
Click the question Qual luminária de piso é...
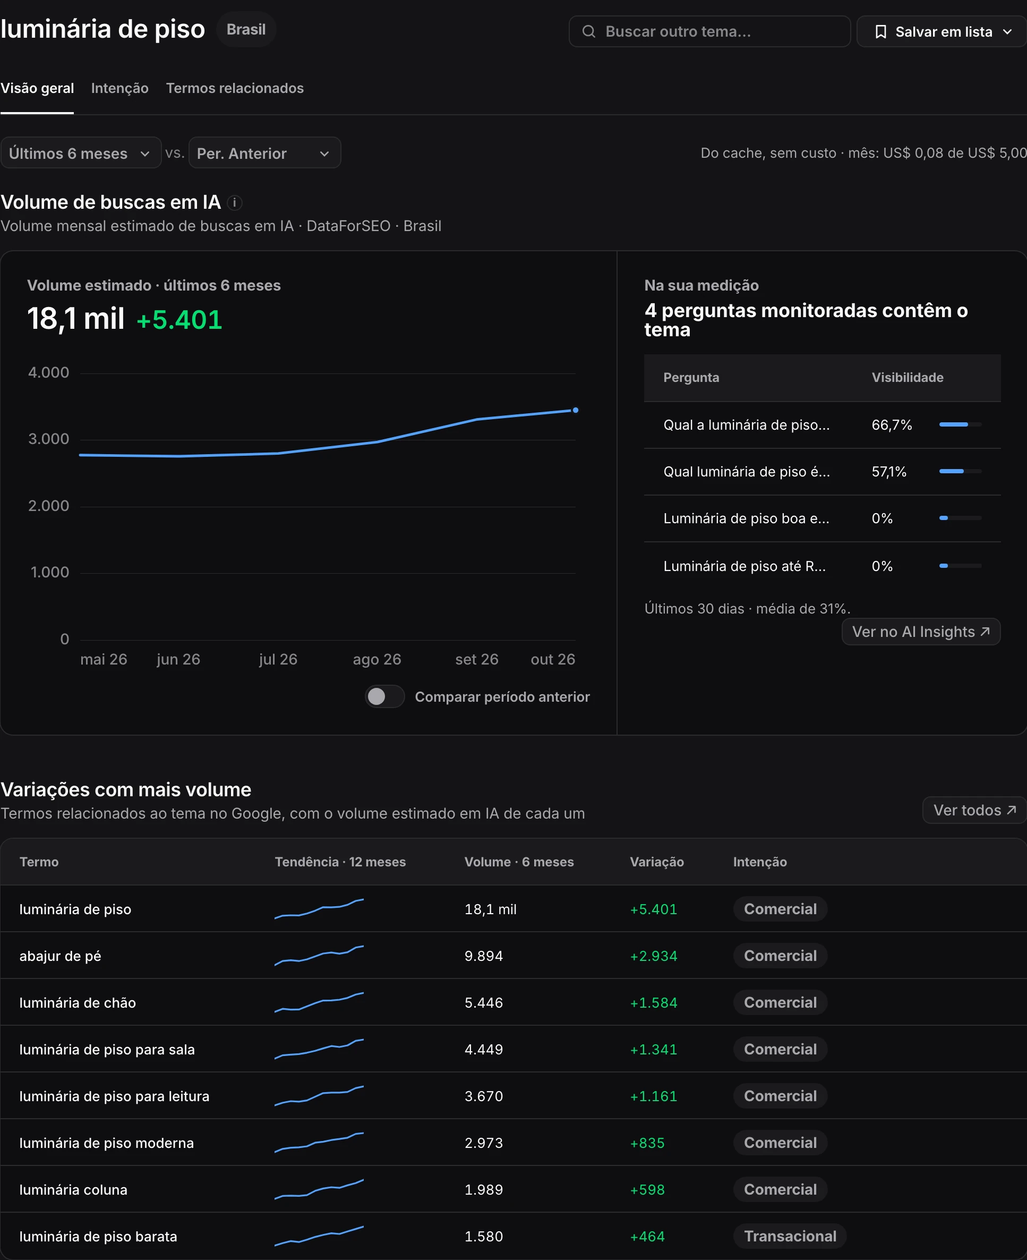[x=747, y=472]
